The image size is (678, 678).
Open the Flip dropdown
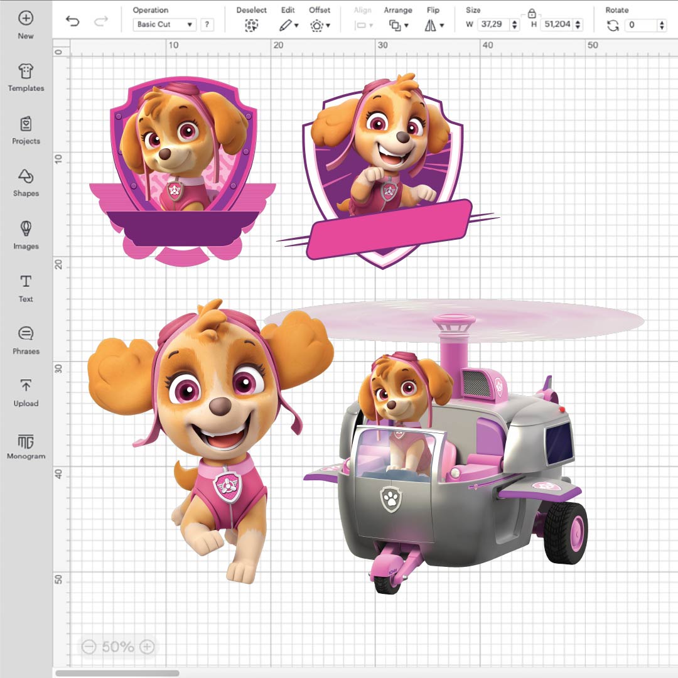tap(434, 26)
